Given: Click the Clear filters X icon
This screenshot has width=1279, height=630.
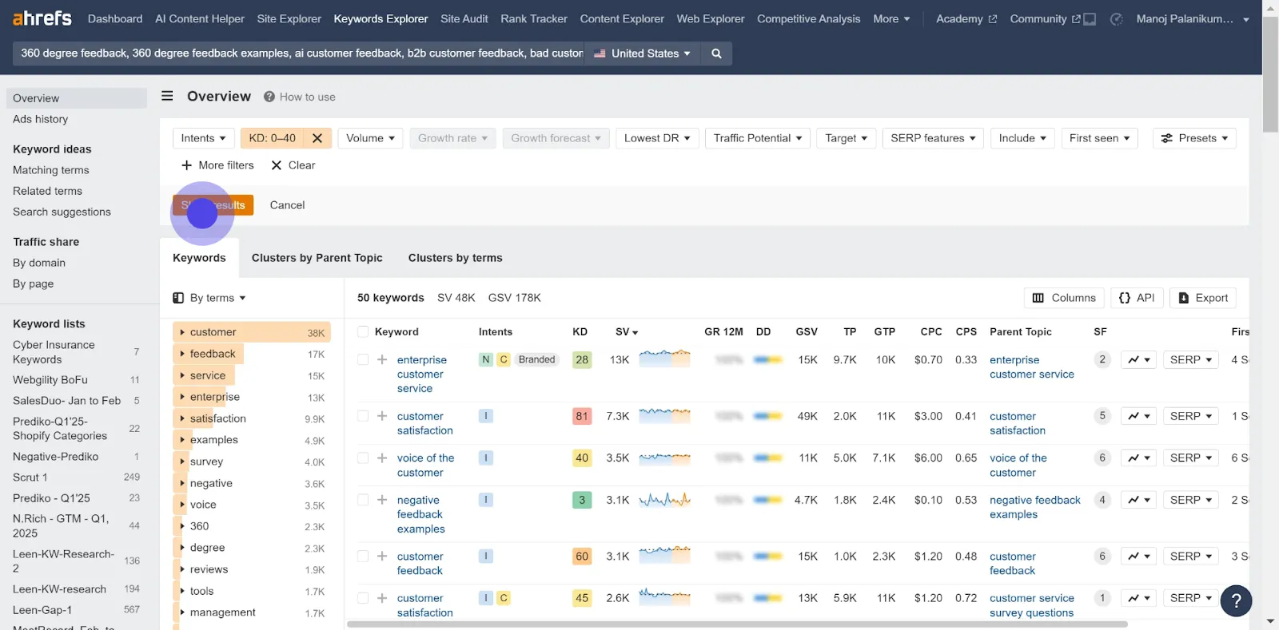Looking at the screenshot, I should click(277, 165).
